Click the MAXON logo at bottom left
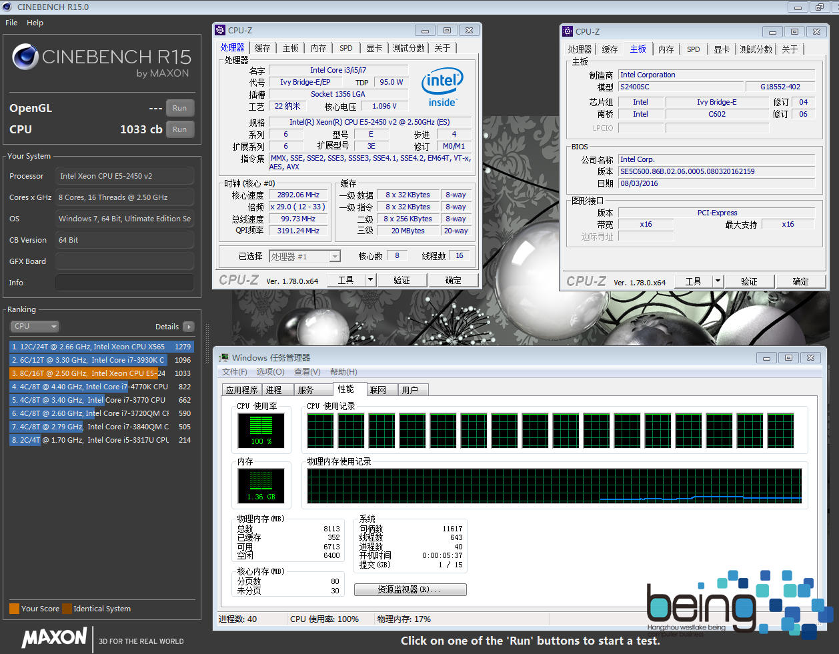 [x=54, y=637]
